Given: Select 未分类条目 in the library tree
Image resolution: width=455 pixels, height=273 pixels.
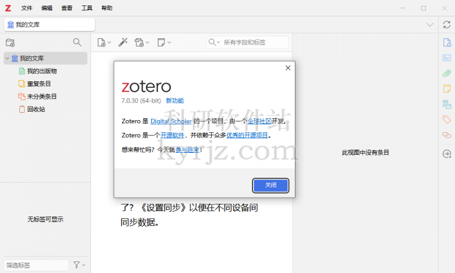Looking at the screenshot, I should [42, 96].
